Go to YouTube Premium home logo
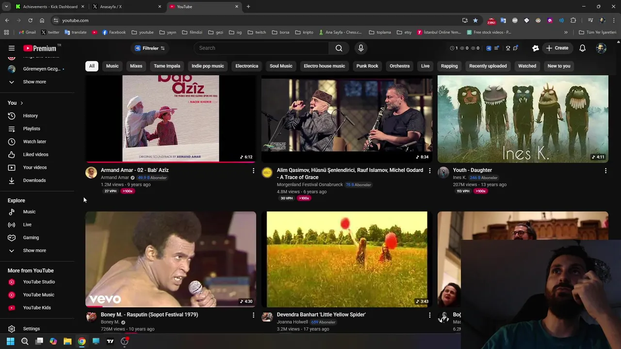The width and height of the screenshot is (621, 349). (x=40, y=48)
